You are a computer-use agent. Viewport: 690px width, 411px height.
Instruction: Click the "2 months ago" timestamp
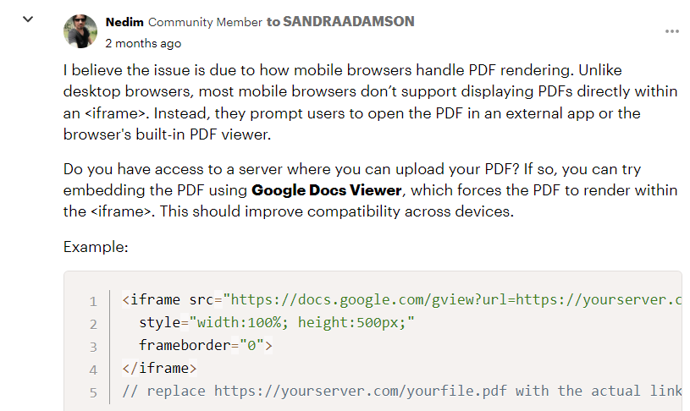point(143,43)
